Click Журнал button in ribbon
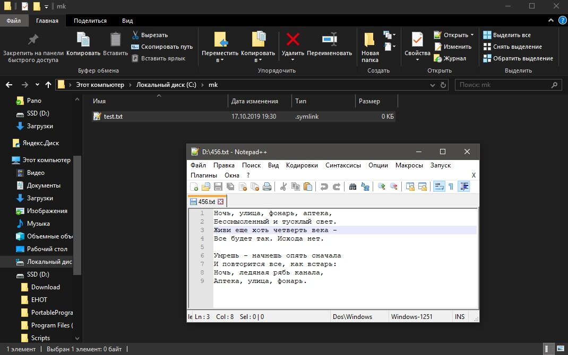This screenshot has width=568, height=355. (x=450, y=58)
